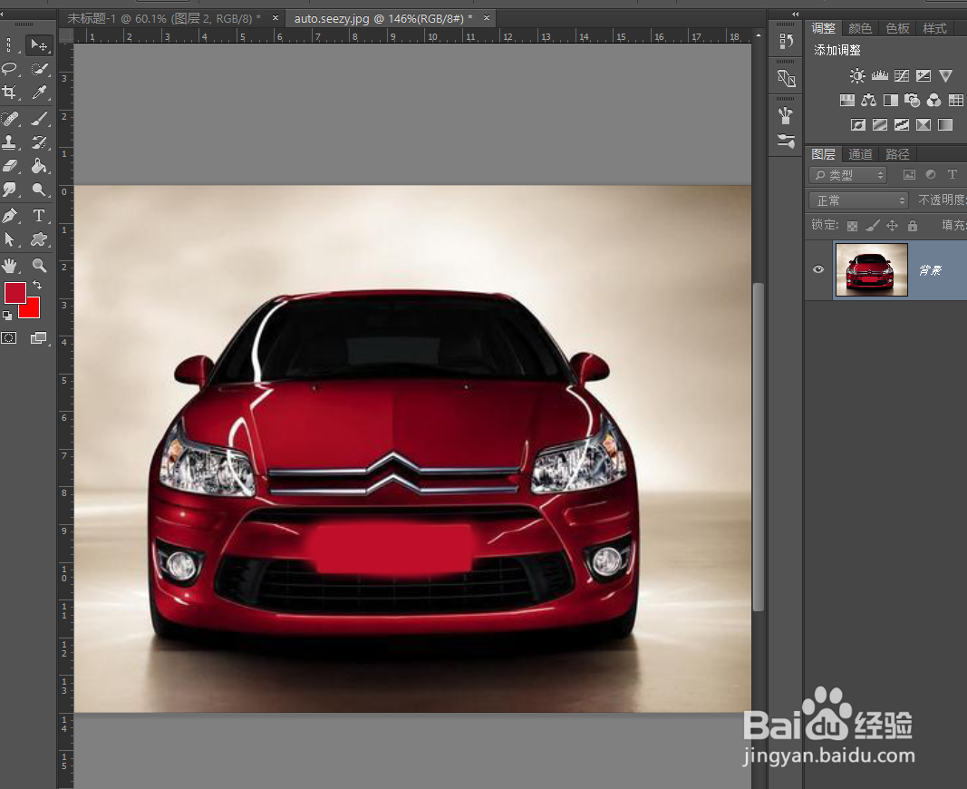Add a Channel Mixer adjustment

pyautogui.click(x=934, y=100)
